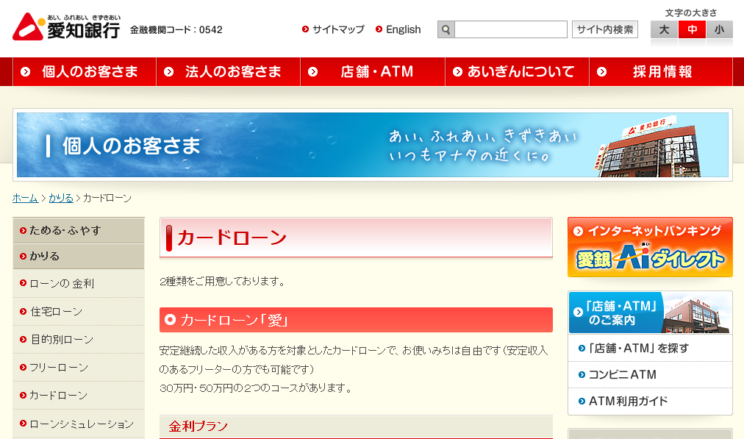Click the 2種類をご用意しております text
This screenshot has height=439, width=744.
point(223,282)
